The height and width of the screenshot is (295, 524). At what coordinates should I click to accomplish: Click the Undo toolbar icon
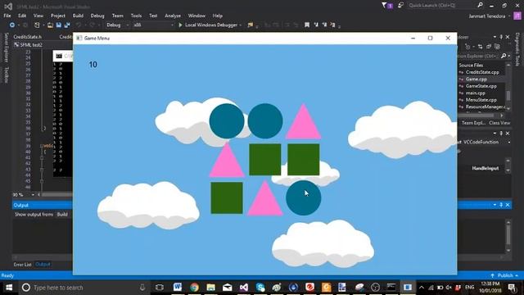click(79, 25)
